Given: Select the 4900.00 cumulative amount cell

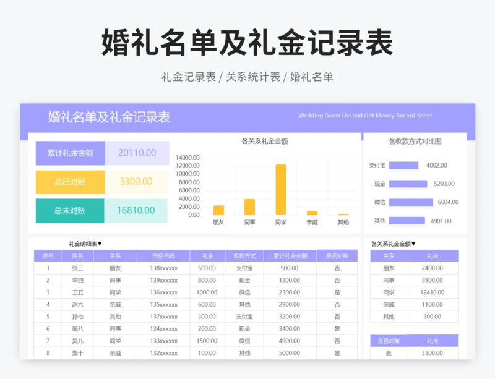Looking at the screenshot, I should click(290, 341).
